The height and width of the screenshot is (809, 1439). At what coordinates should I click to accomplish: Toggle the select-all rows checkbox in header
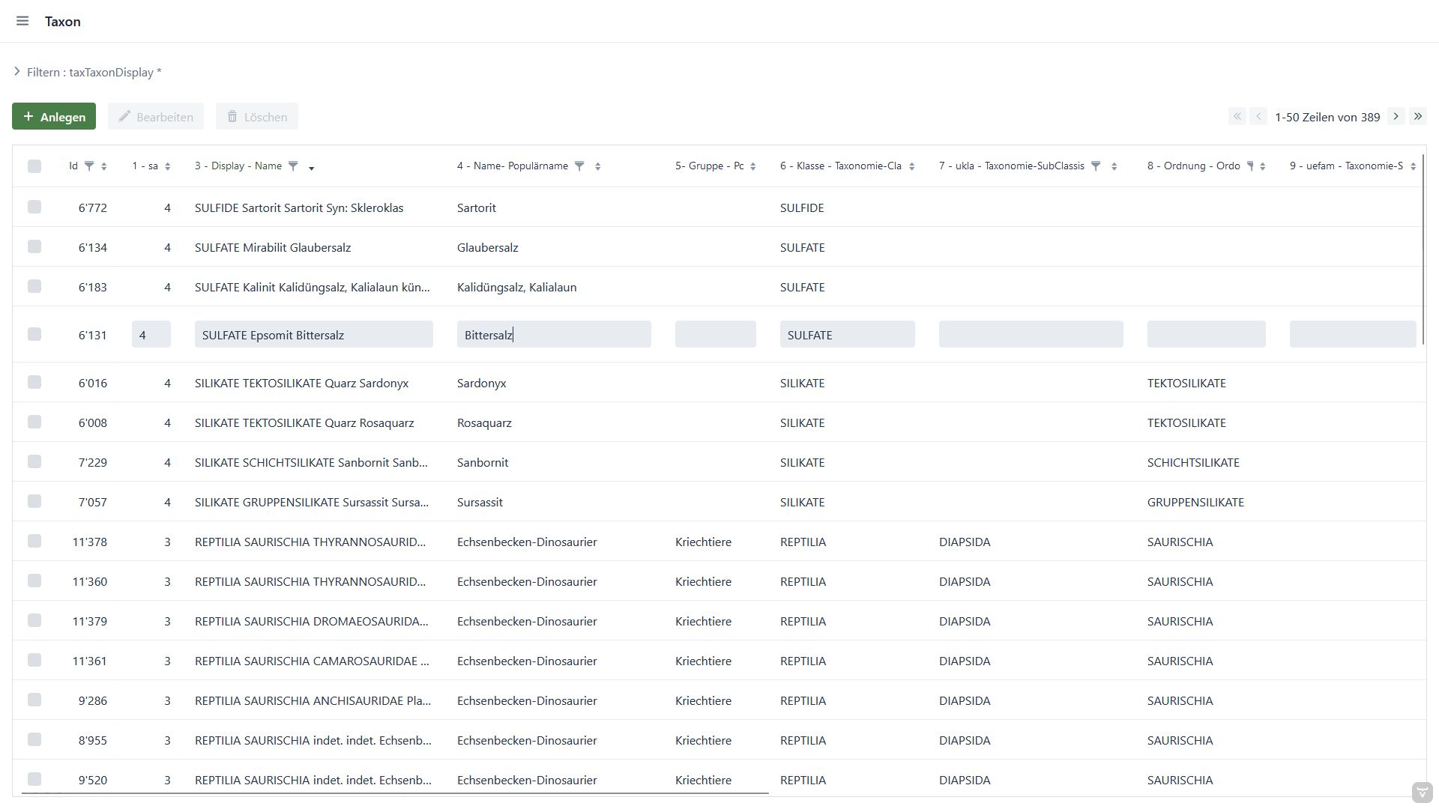(34, 166)
